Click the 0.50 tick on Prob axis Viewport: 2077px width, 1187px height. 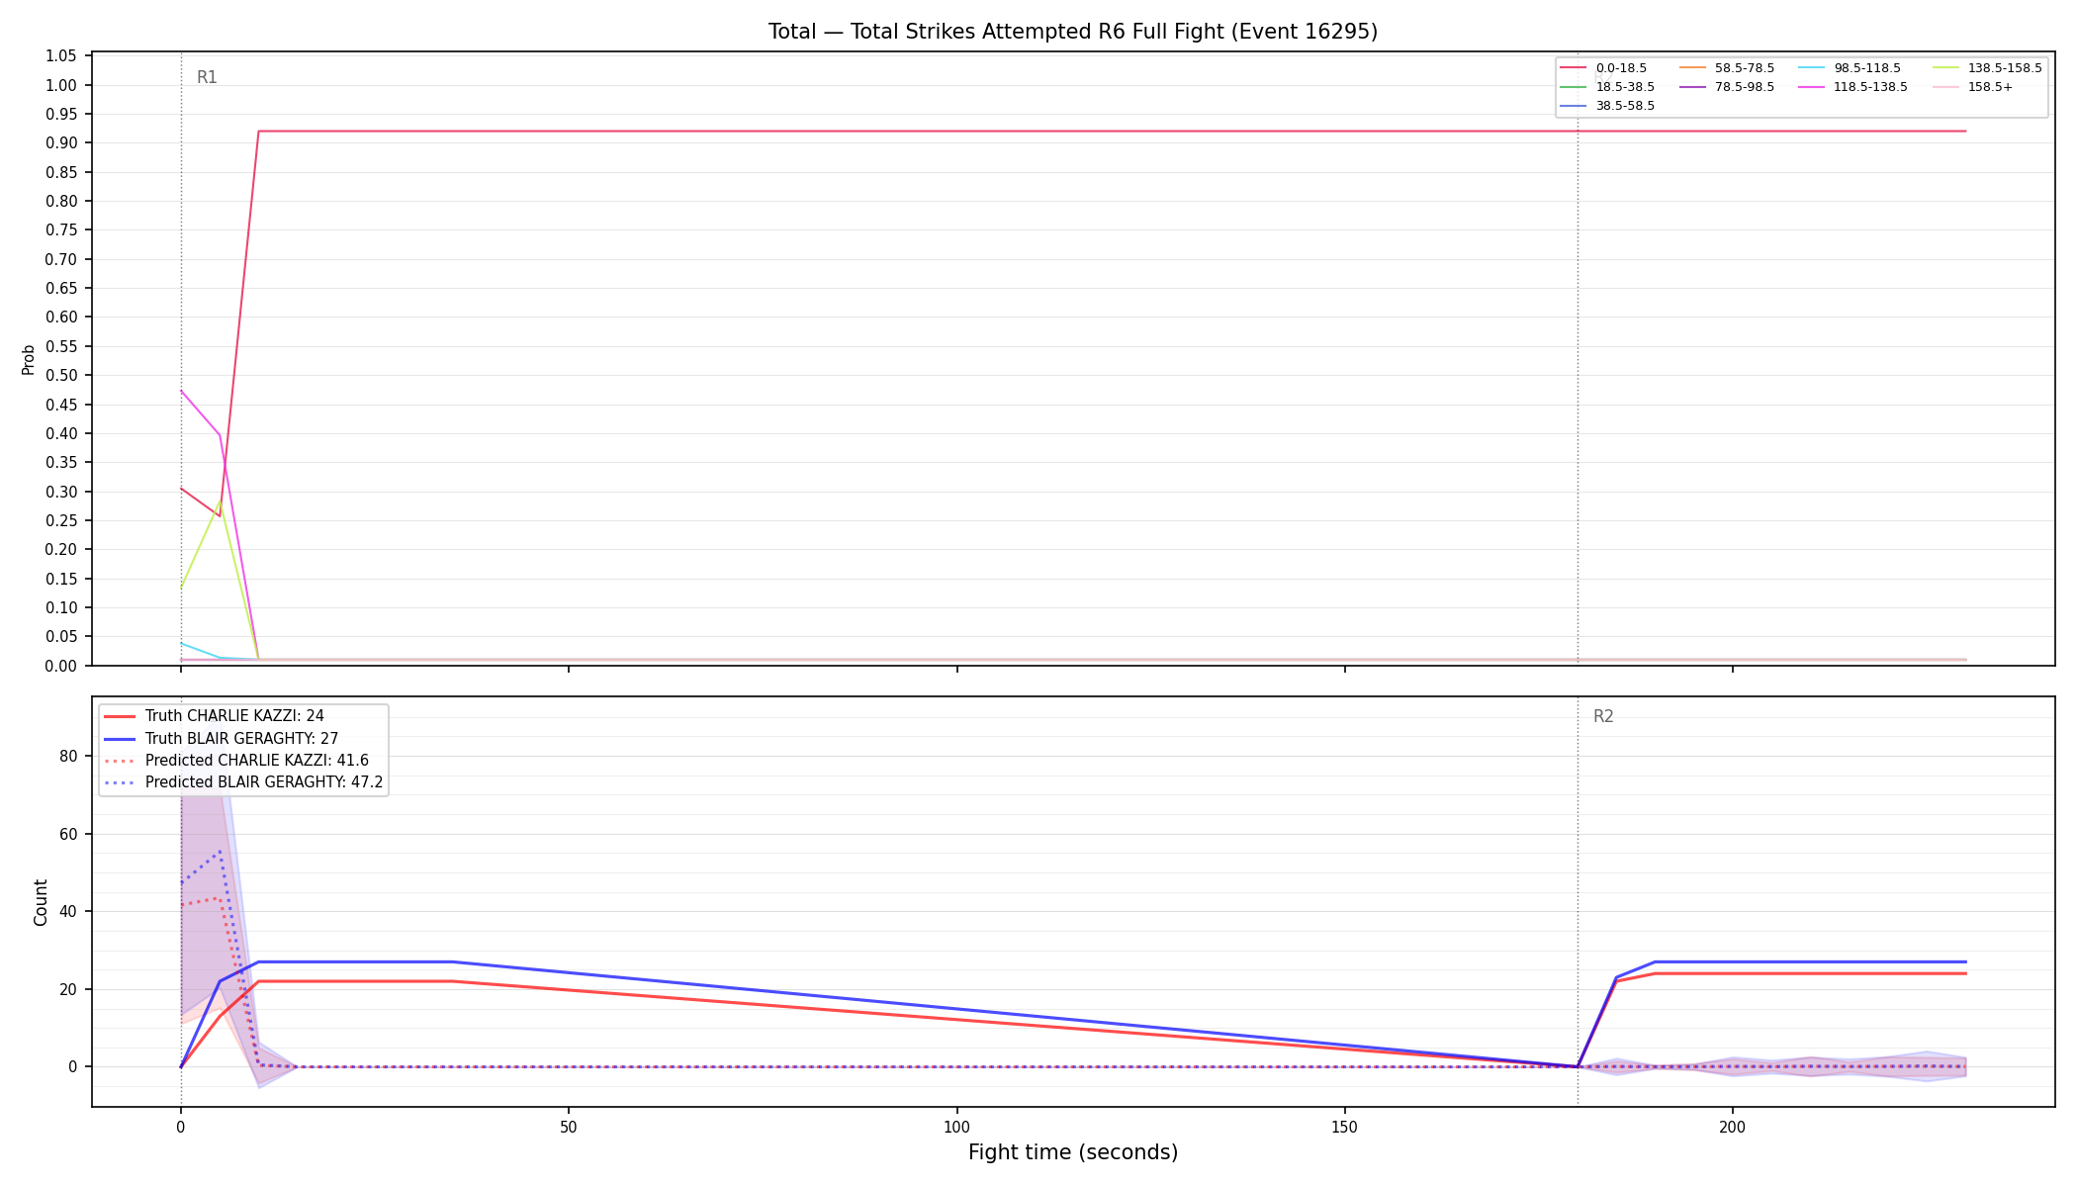point(61,375)
